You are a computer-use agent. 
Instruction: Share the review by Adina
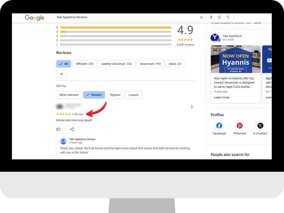click(x=72, y=129)
